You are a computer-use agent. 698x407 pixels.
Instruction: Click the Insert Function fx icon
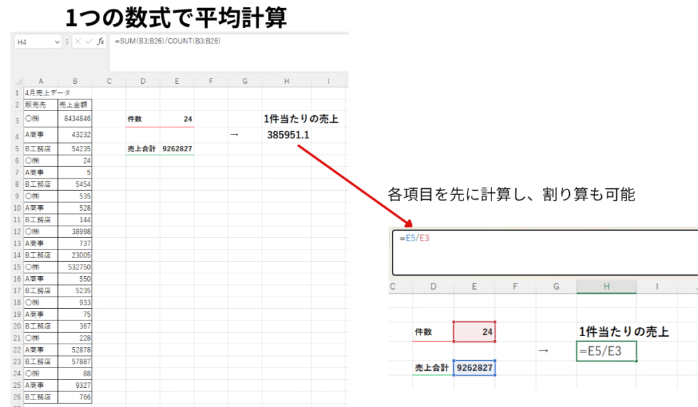coord(101,42)
